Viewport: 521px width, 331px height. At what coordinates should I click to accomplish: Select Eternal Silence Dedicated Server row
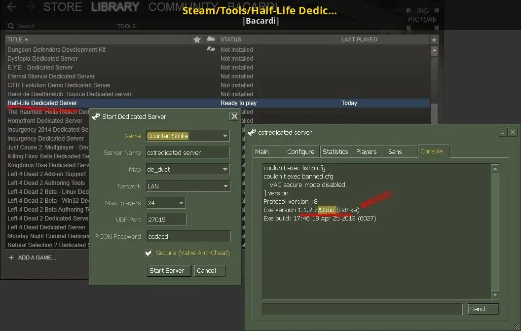pos(218,76)
